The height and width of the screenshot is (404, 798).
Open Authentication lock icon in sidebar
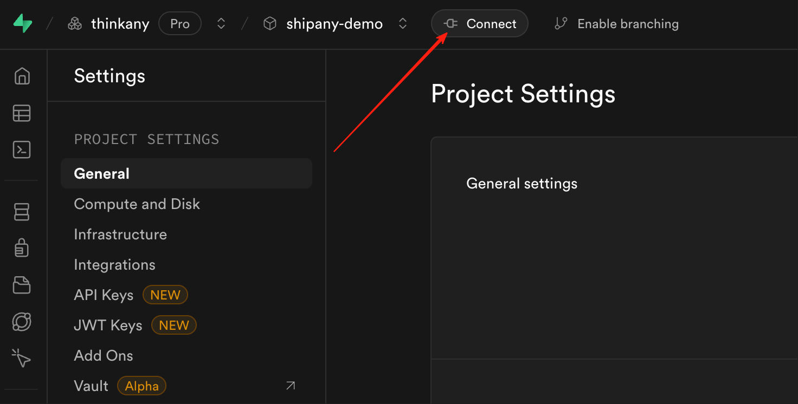tap(22, 248)
